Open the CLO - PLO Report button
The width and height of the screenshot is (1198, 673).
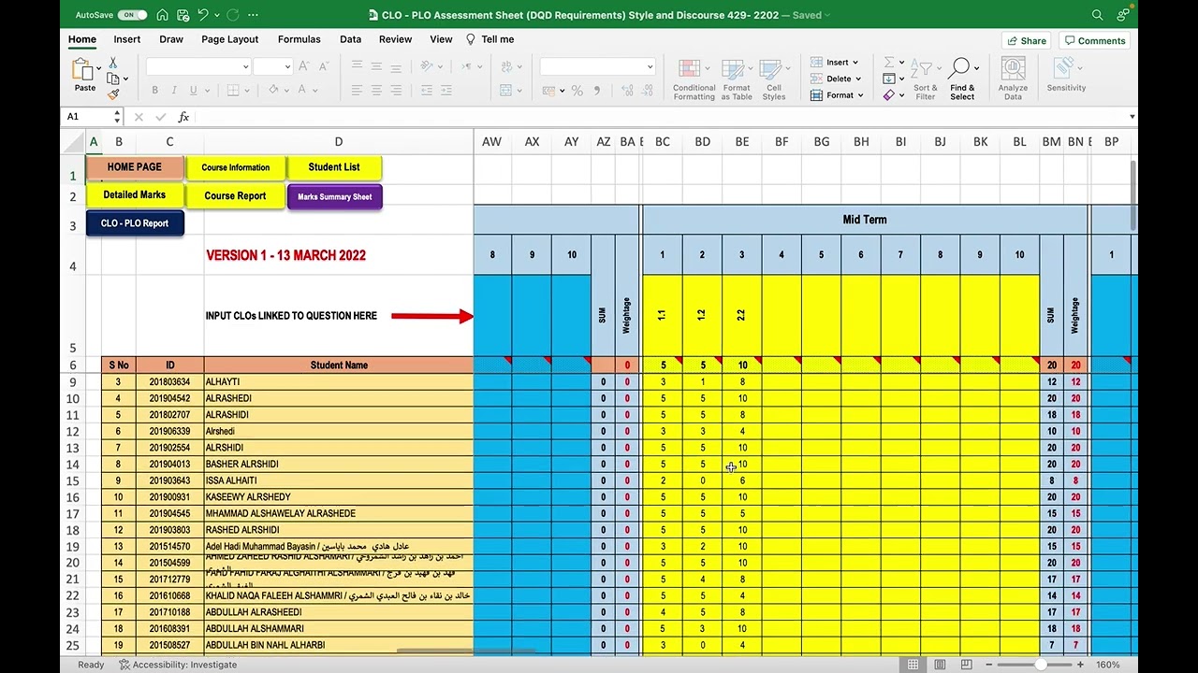click(x=135, y=223)
